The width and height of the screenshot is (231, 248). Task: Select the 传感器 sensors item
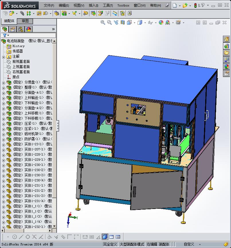[x=18, y=51]
